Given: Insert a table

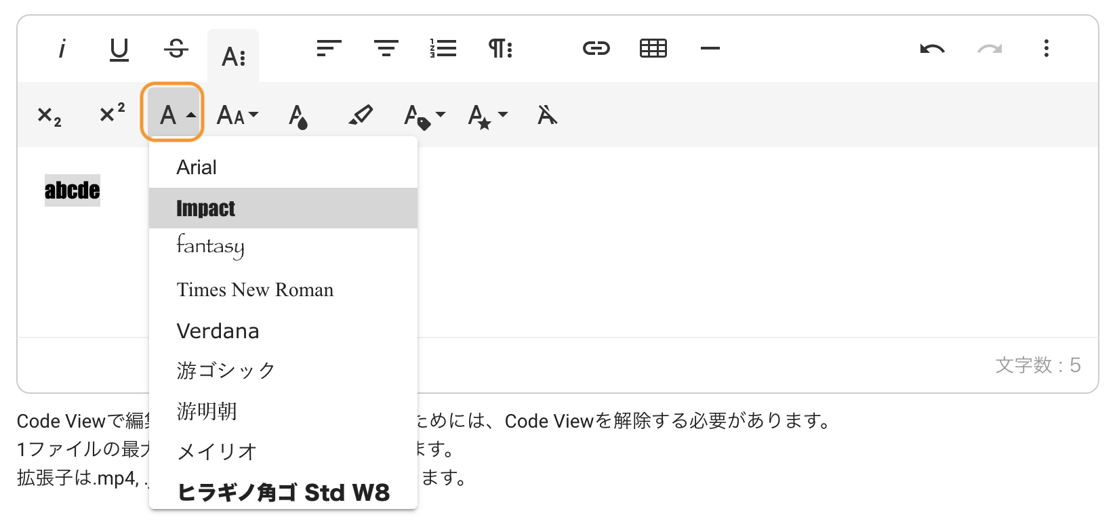Looking at the screenshot, I should click(x=653, y=49).
